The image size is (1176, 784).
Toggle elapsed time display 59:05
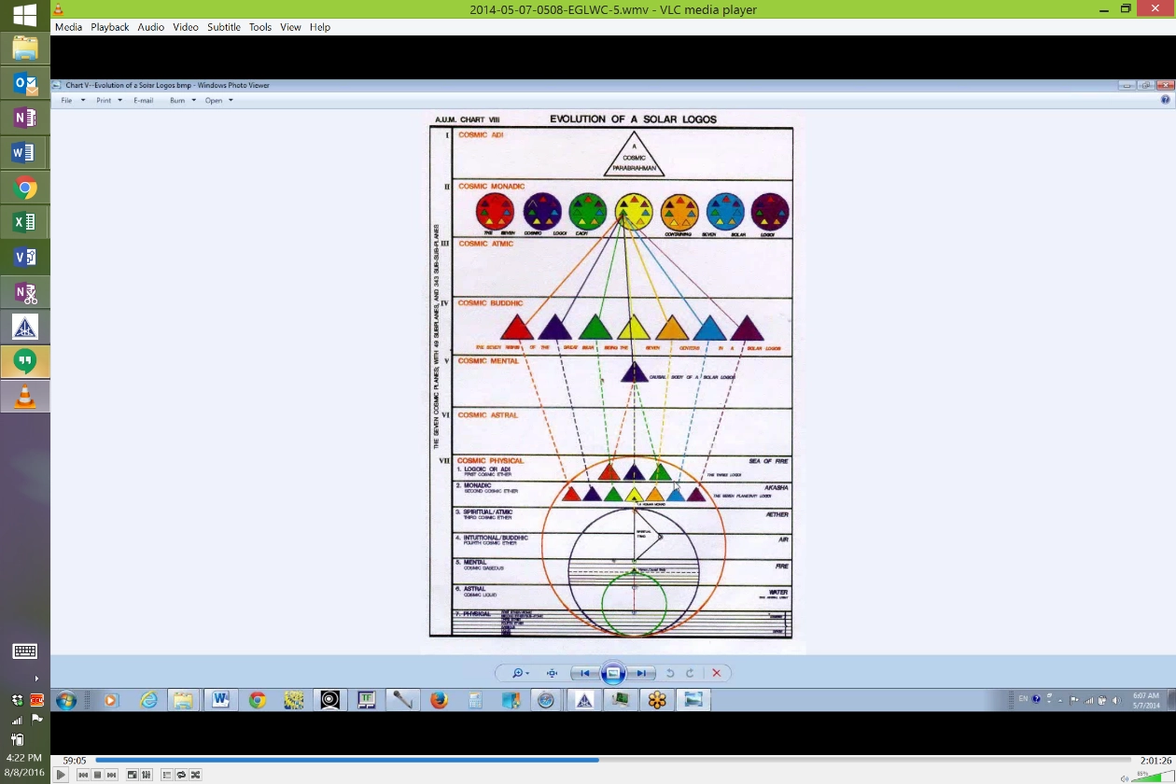tap(74, 761)
